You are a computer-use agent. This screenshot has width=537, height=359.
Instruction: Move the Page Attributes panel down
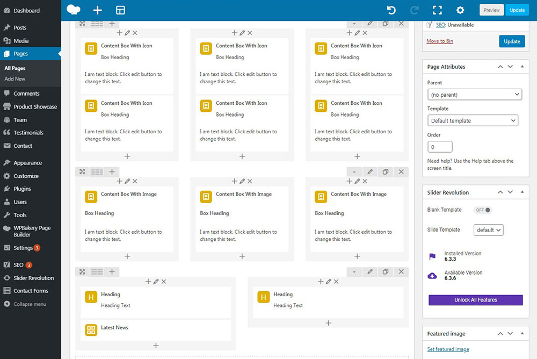[510, 67]
